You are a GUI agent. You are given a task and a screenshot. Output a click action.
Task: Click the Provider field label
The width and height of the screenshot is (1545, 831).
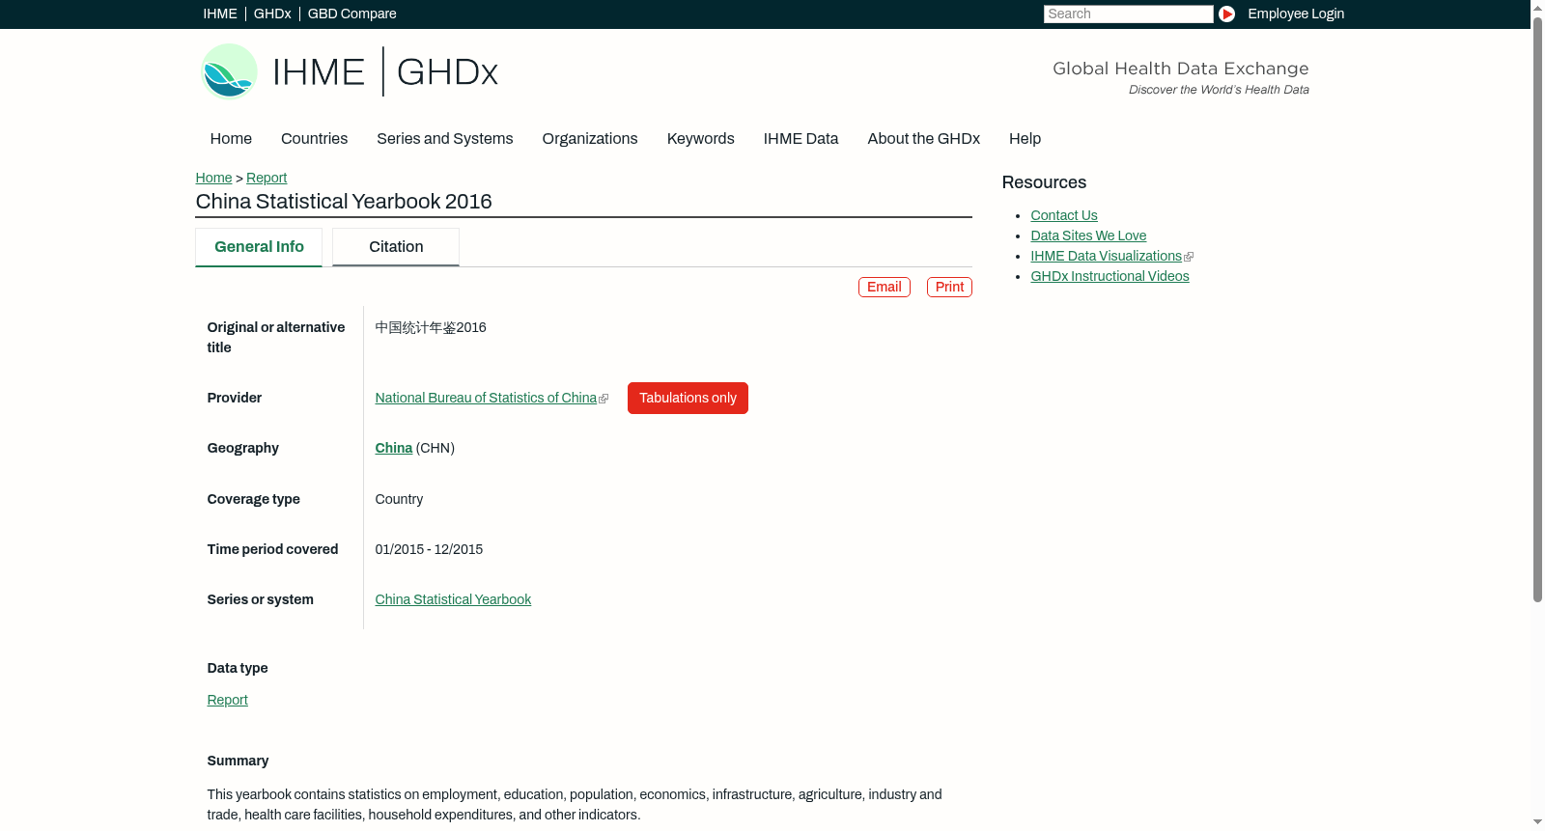235,398
